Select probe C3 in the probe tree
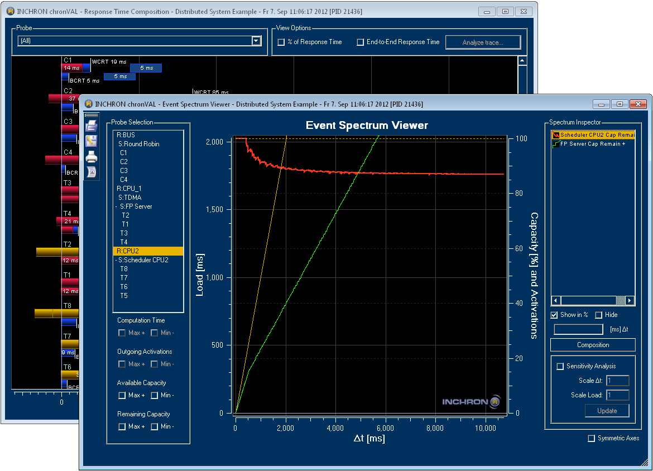 [x=124, y=171]
